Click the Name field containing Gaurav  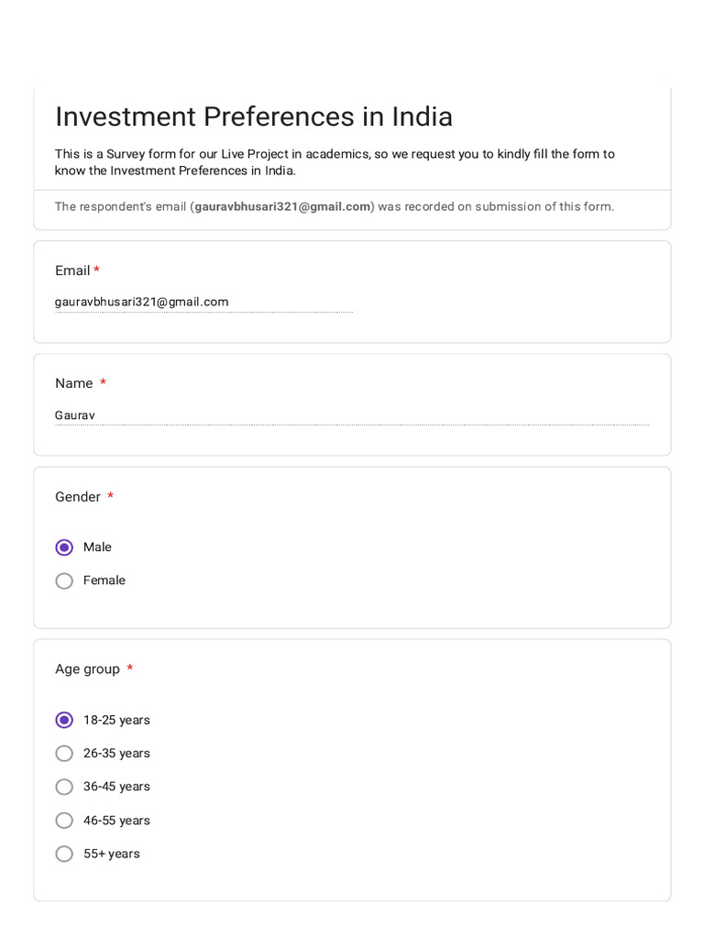[352, 416]
